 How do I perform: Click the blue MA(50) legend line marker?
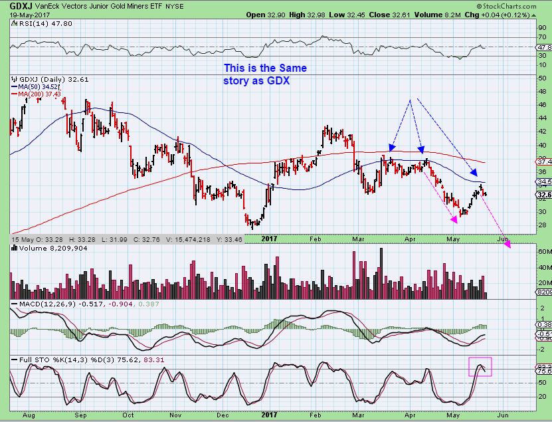tap(14, 86)
